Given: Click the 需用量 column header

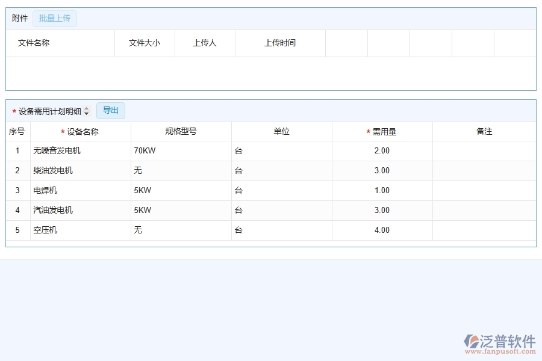Looking at the screenshot, I should 382,131.
